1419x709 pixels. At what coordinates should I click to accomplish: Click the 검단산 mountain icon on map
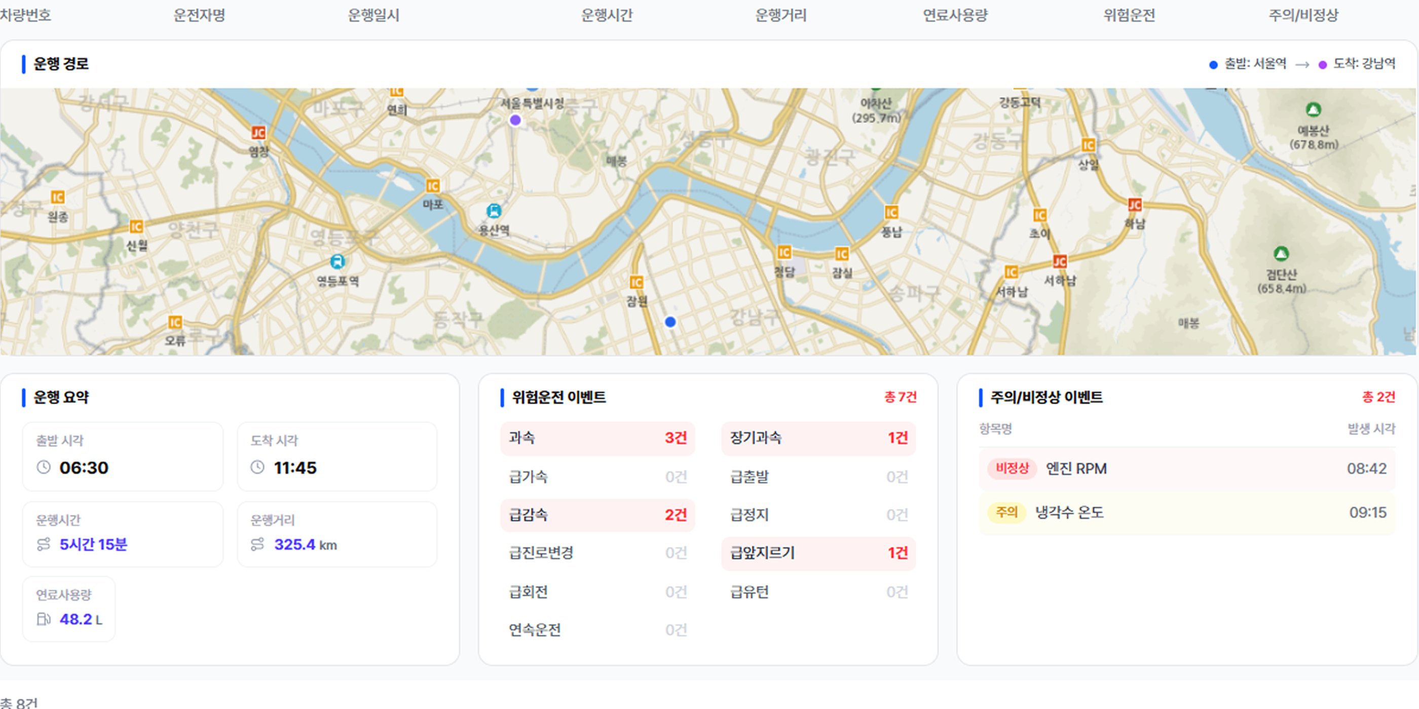pyautogui.click(x=1281, y=254)
